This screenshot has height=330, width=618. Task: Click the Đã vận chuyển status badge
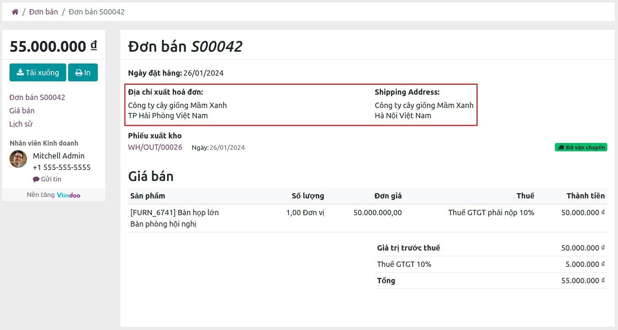coord(581,147)
